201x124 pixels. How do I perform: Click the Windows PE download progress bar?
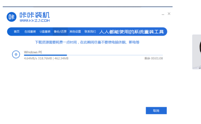[93, 55]
